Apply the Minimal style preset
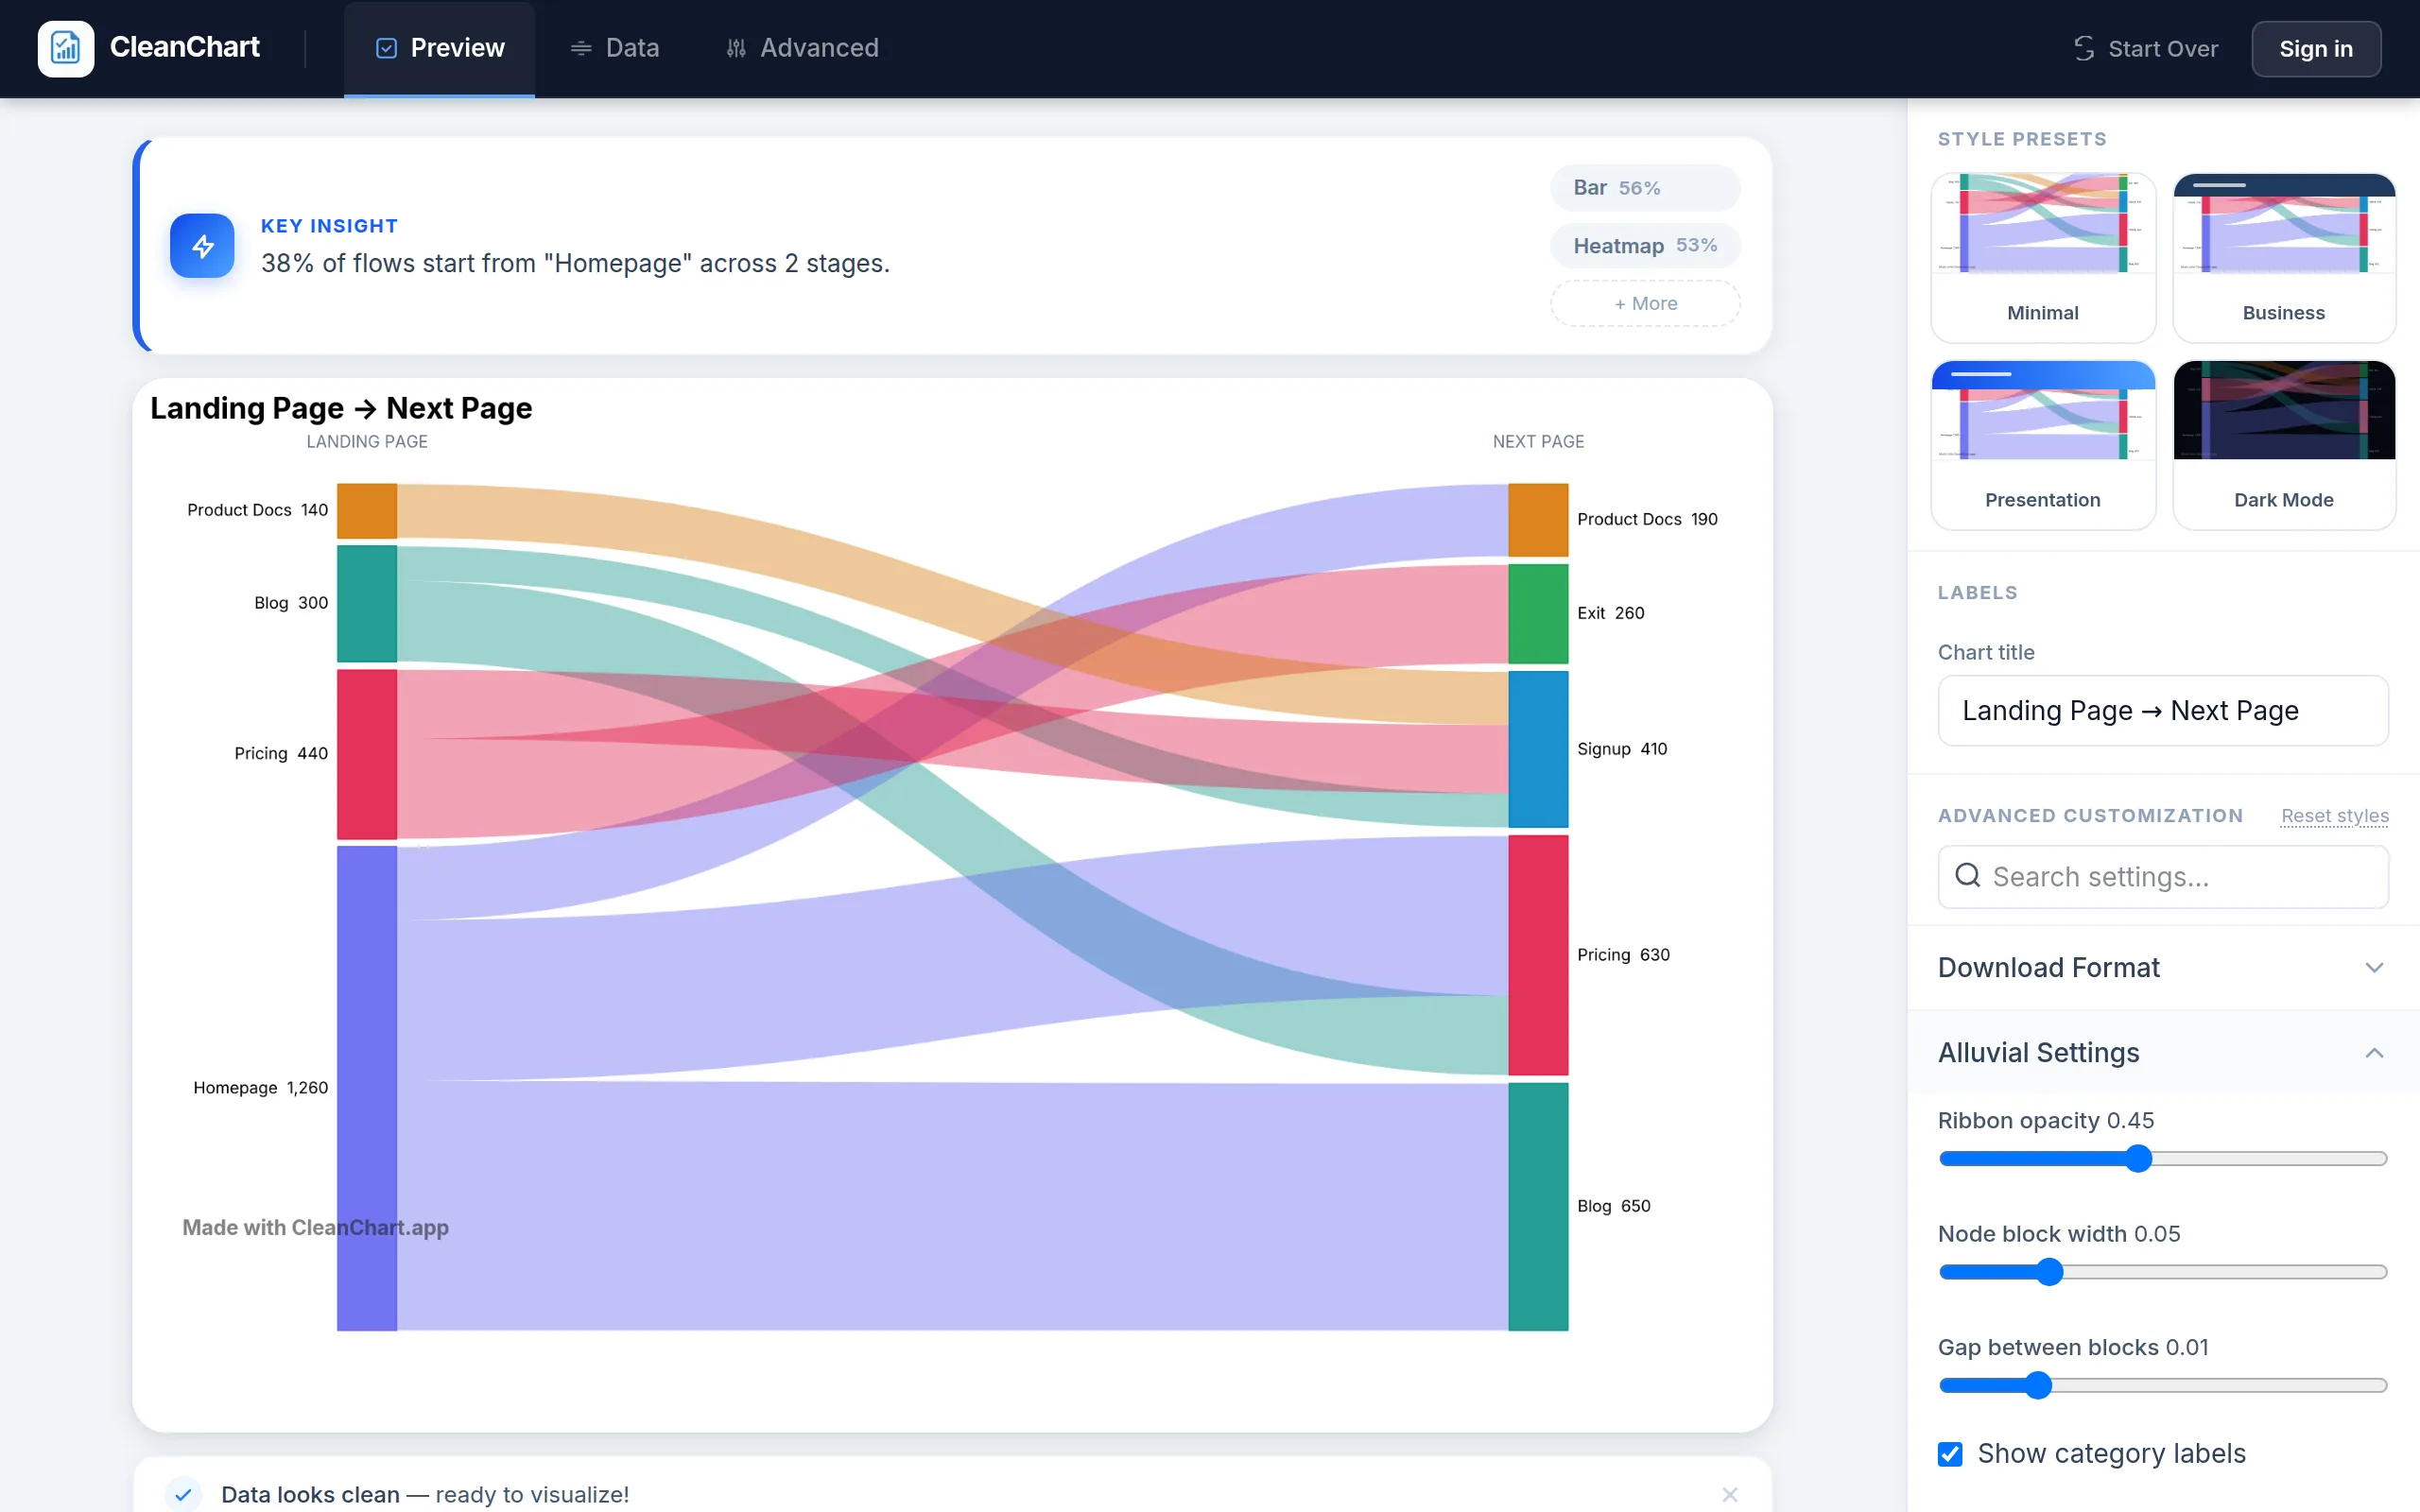This screenshot has width=2420, height=1512. point(2043,258)
